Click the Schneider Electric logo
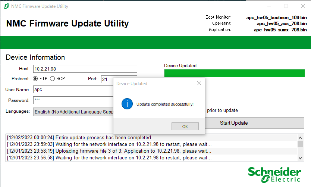Image resolution: width=311 pixels, height=187 pixels. (x=274, y=175)
